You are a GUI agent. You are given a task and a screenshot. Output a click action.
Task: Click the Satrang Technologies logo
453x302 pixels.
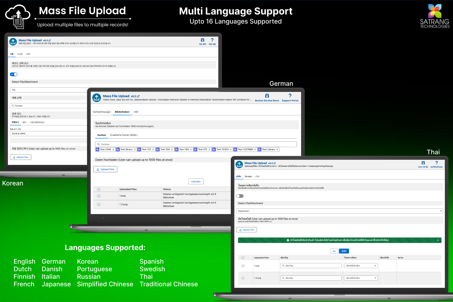[x=435, y=16]
